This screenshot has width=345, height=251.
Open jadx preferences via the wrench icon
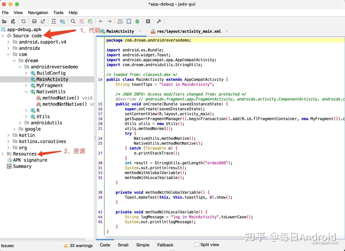coord(159,21)
